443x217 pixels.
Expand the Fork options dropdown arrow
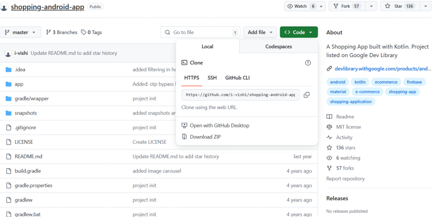[372, 6]
